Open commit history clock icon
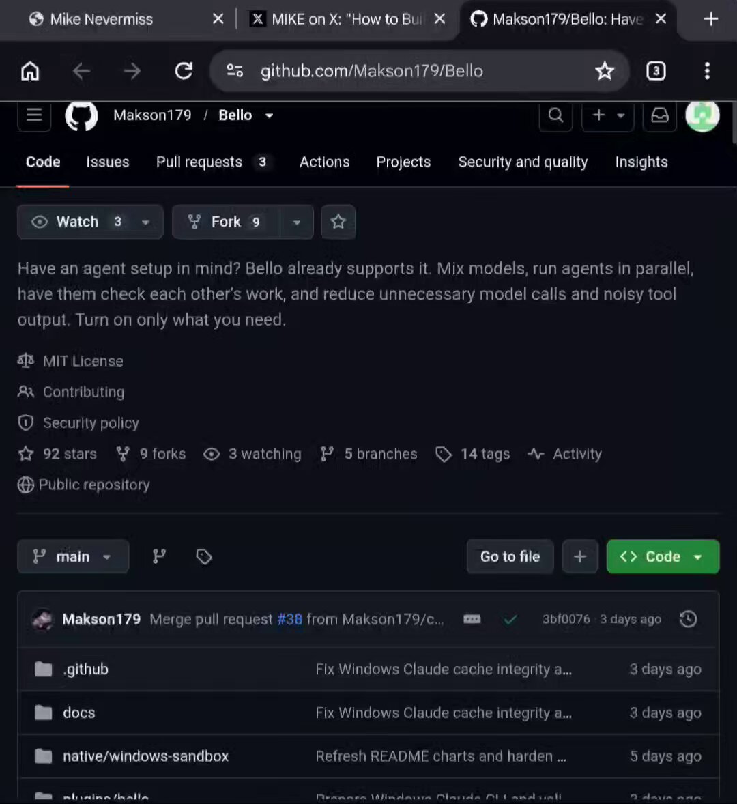The image size is (737, 804). (689, 619)
